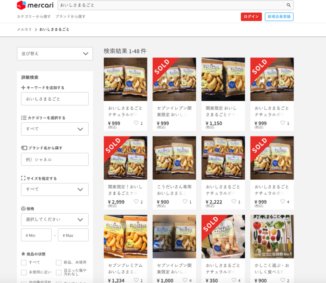The width and height of the screenshot is (326, 283).
Task: Open the vegetable book item thumbnail
Action: pos(272,236)
